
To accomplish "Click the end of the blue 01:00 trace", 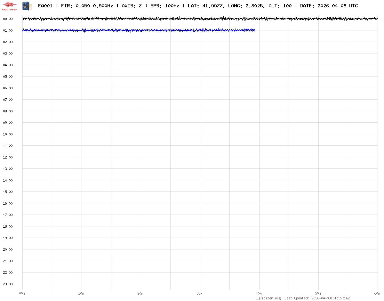I will coord(254,30).
